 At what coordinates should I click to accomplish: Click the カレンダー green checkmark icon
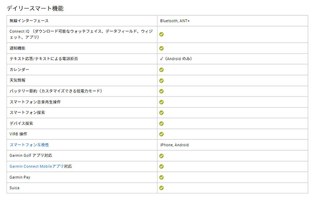(161, 70)
